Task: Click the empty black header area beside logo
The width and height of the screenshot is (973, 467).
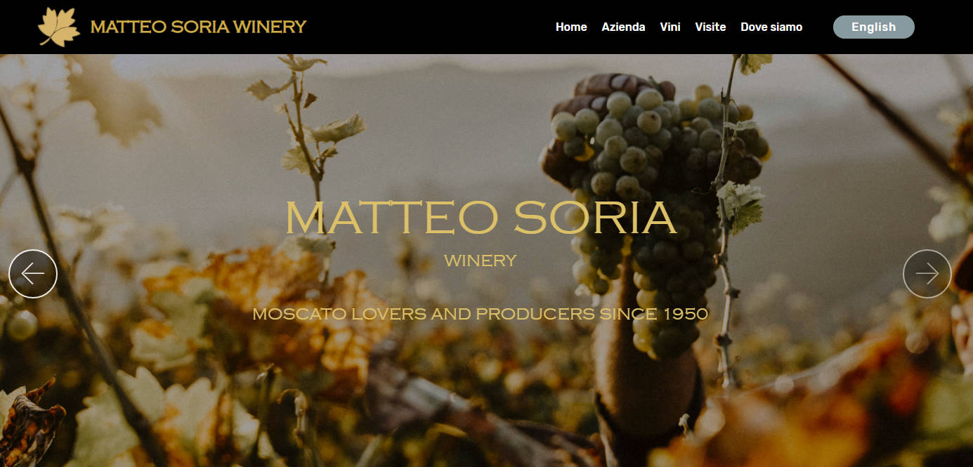Action: 429,27
